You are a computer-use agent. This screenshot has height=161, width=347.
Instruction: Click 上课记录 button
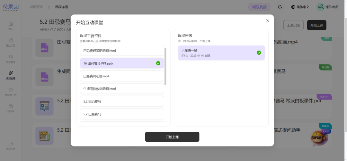[293, 25]
